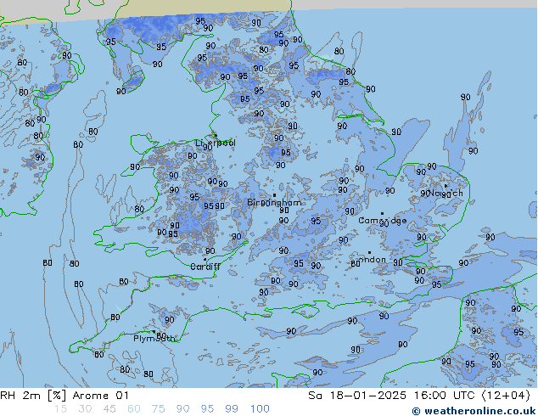The image size is (538, 416).
Task: Click the Birmingham city label
Action: click(x=274, y=203)
